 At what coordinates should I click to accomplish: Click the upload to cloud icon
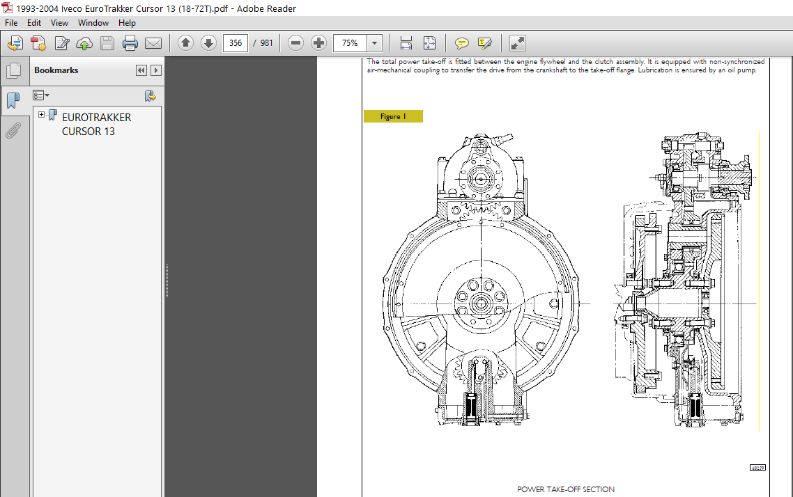(84, 43)
